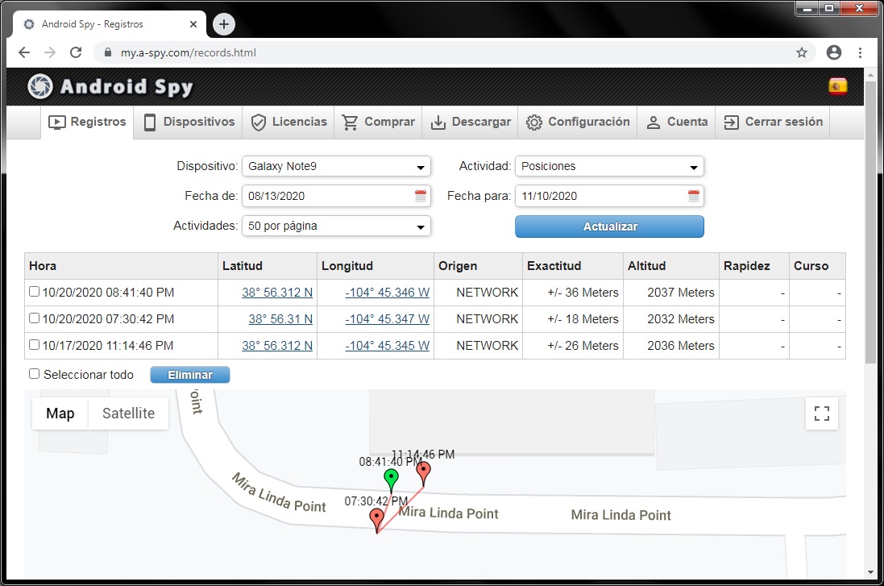Open the Chrome three-dot menu
This screenshot has width=884, height=586.
click(860, 52)
